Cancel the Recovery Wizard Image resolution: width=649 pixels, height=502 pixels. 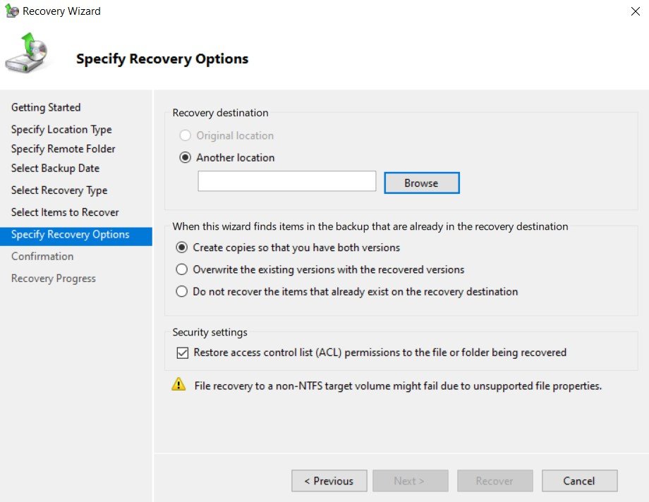point(579,480)
